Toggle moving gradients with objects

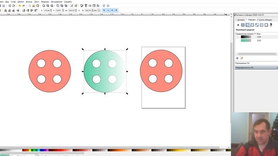[x=112, y=10]
